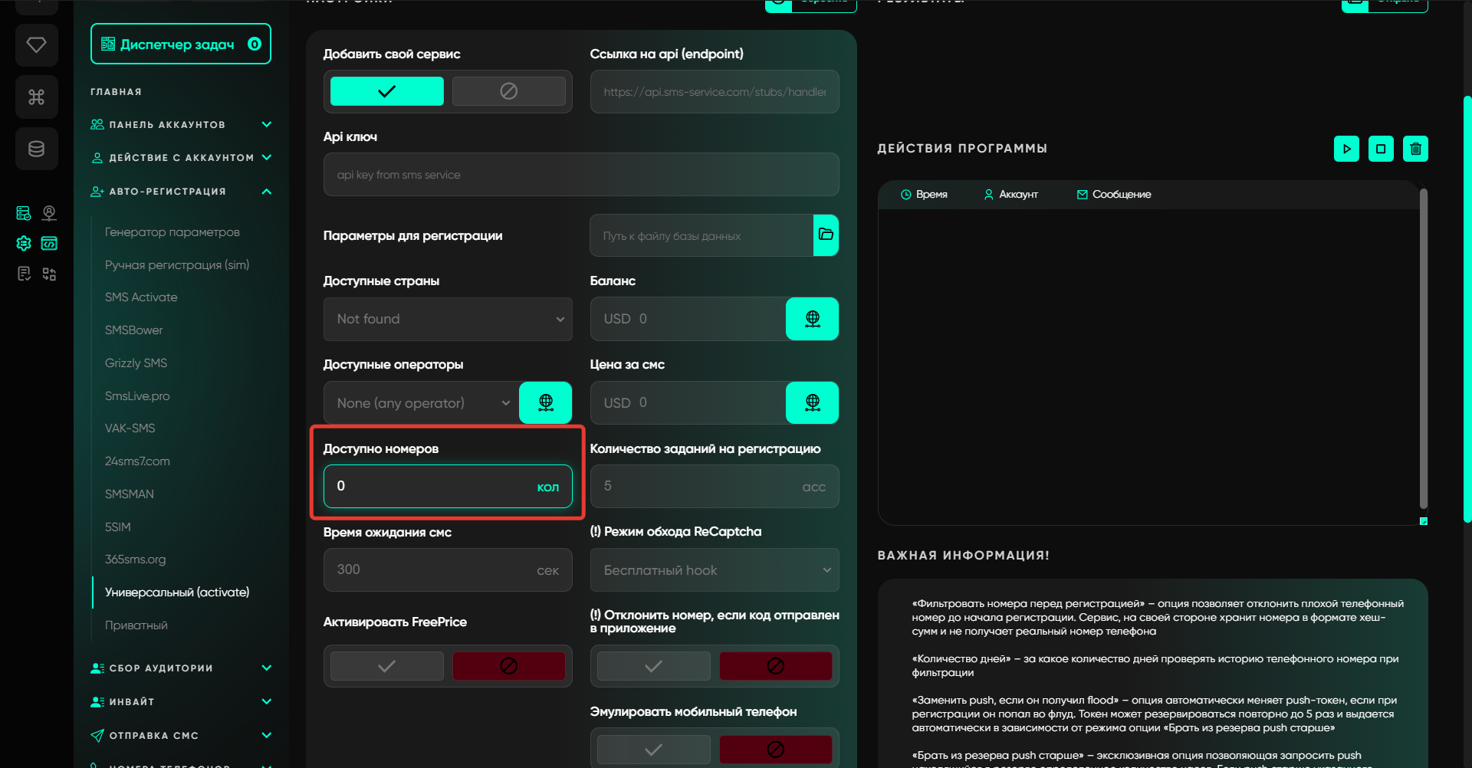Click the Api ключ input field

[x=580, y=175]
